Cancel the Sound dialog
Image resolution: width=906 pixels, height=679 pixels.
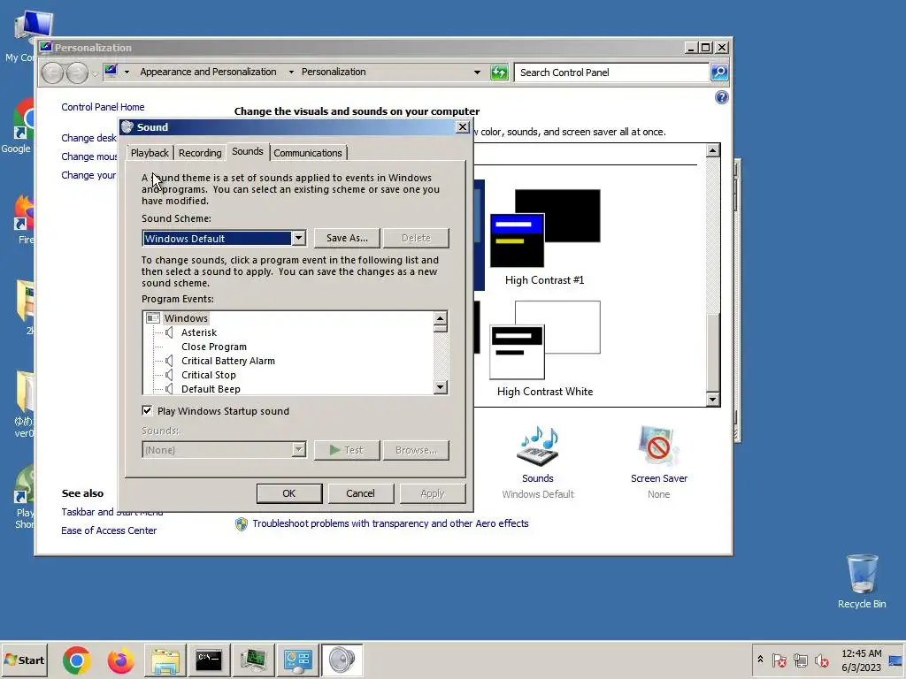[x=361, y=493]
